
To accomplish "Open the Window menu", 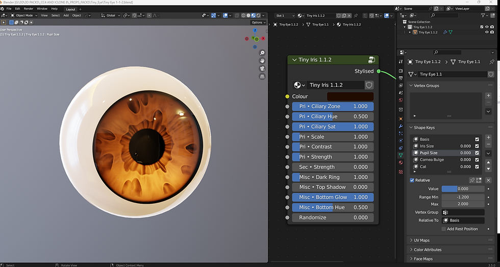I will (x=42, y=9).
